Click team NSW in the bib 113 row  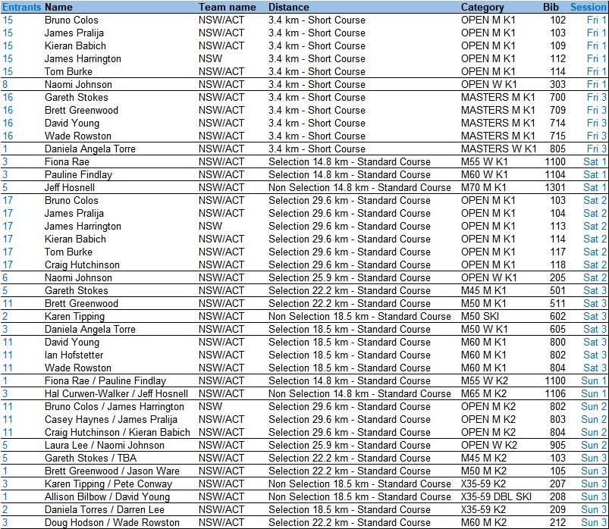[x=211, y=227]
